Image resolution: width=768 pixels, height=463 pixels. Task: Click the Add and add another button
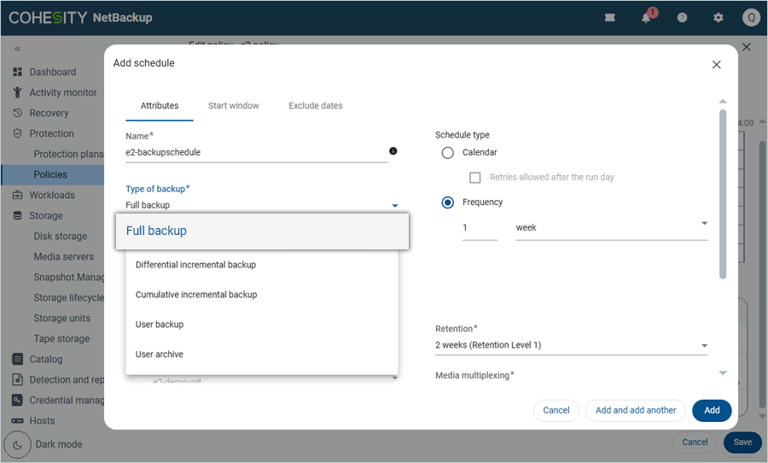tap(636, 410)
